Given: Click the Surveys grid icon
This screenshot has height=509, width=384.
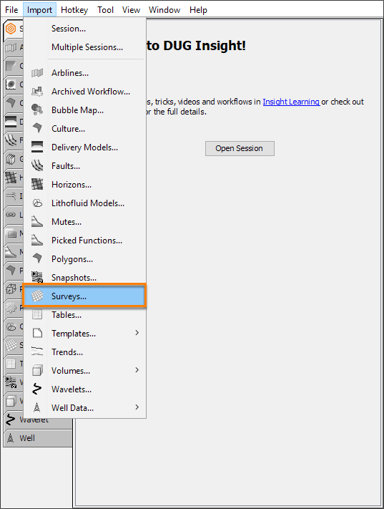Looking at the screenshot, I should [x=37, y=296].
